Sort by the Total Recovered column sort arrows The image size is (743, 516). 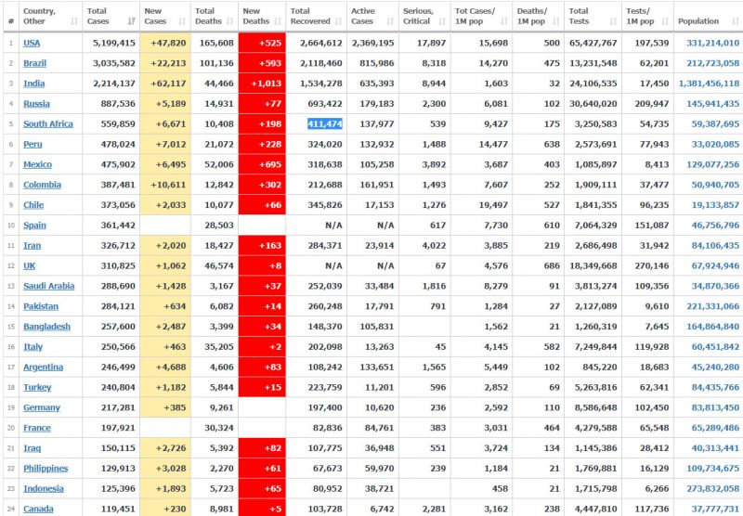coord(338,21)
